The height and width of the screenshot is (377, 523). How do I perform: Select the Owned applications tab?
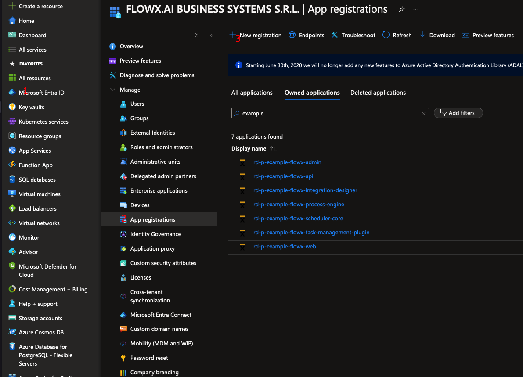312,93
